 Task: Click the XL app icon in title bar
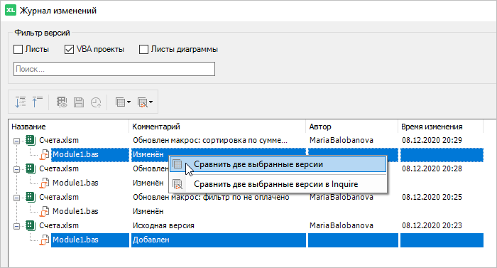coord(11,10)
